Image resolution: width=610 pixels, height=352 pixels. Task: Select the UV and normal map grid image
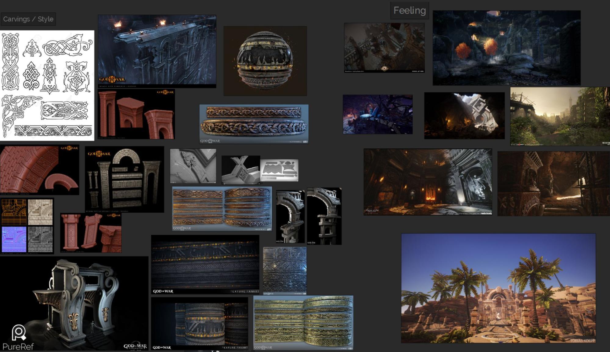(27, 226)
